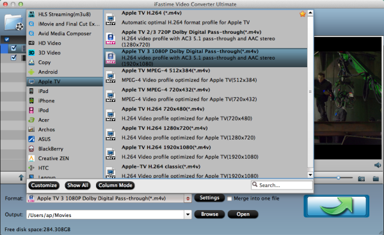Toggle favorite star on Apple TV H.264
The width and height of the screenshot is (384, 235).
[x=303, y=14]
